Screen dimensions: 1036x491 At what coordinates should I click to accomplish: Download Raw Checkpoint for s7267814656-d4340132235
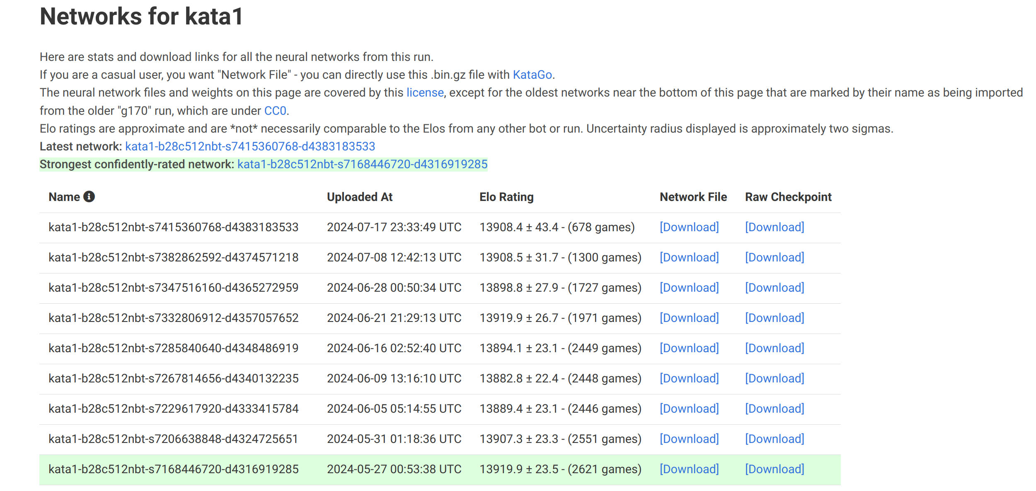(775, 378)
